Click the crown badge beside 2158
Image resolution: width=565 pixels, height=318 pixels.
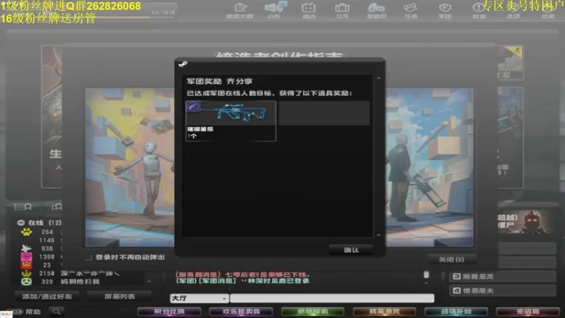click(26, 273)
